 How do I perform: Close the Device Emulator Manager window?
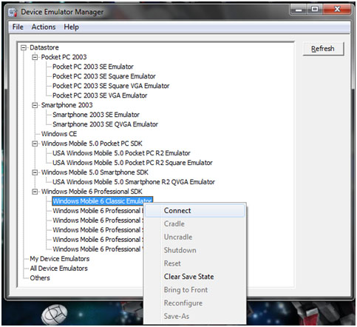[337, 10]
